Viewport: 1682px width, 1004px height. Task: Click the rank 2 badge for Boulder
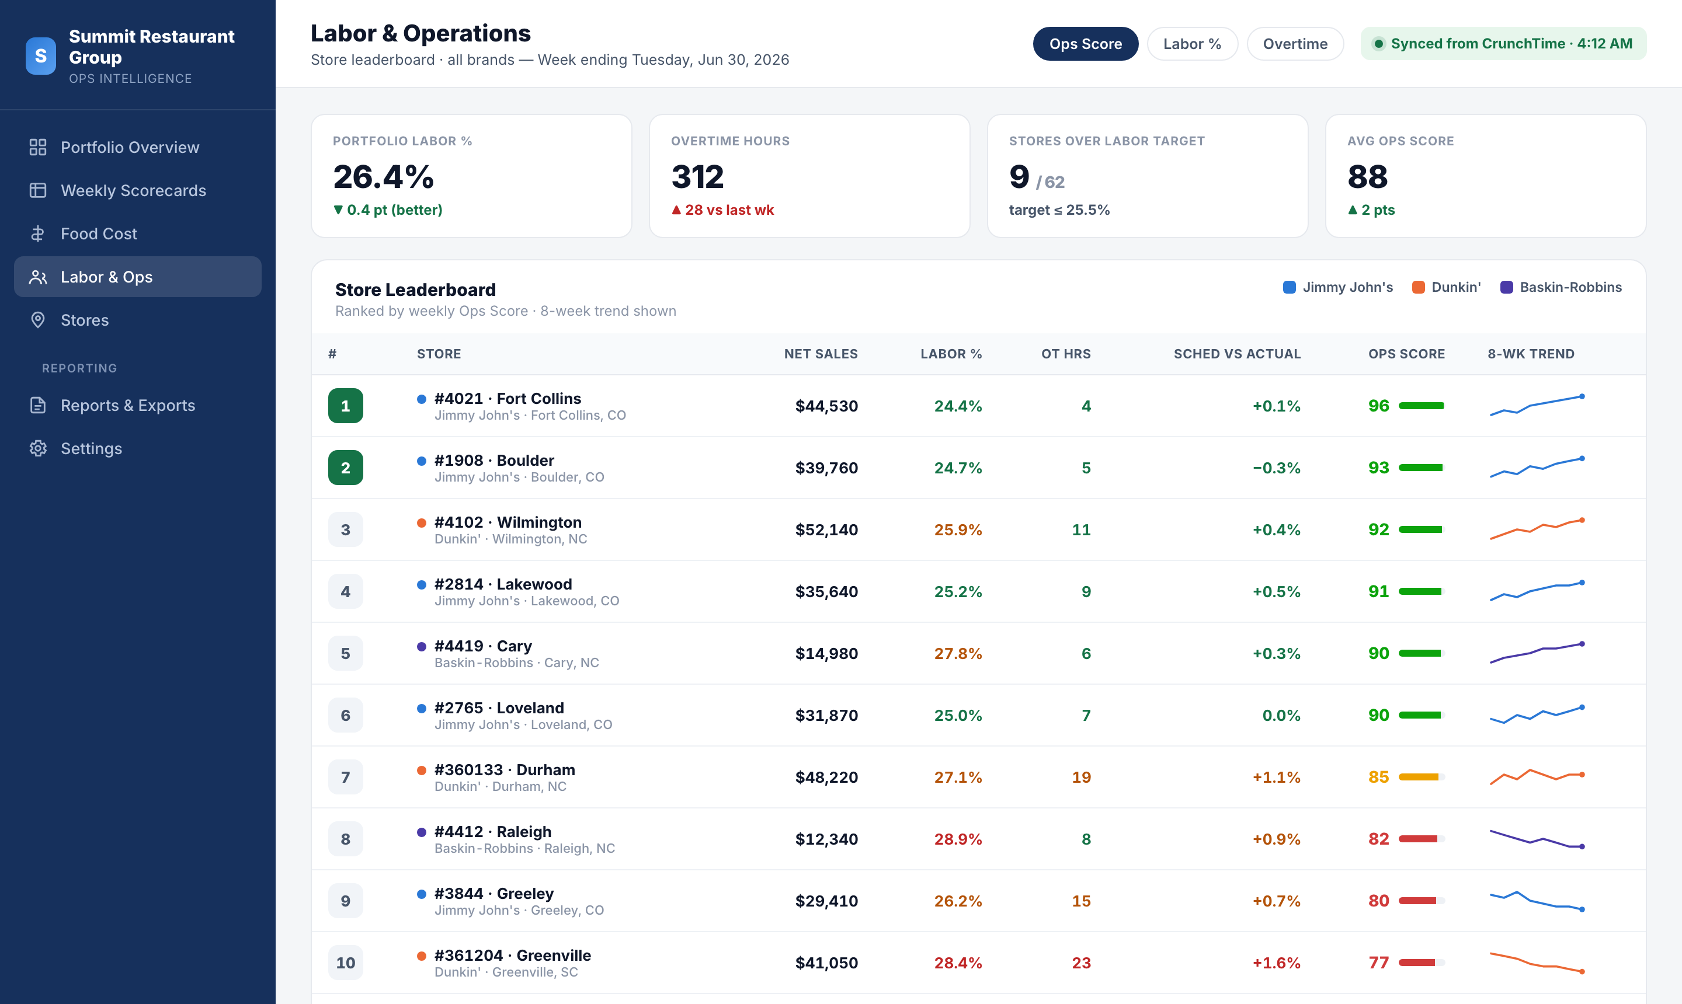pyautogui.click(x=346, y=468)
